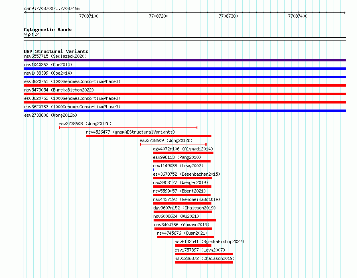Image resolution: width=357 pixels, height=278 pixels.
Task: Open esv2738609 (Wong2012b) label
Action: 166,140
